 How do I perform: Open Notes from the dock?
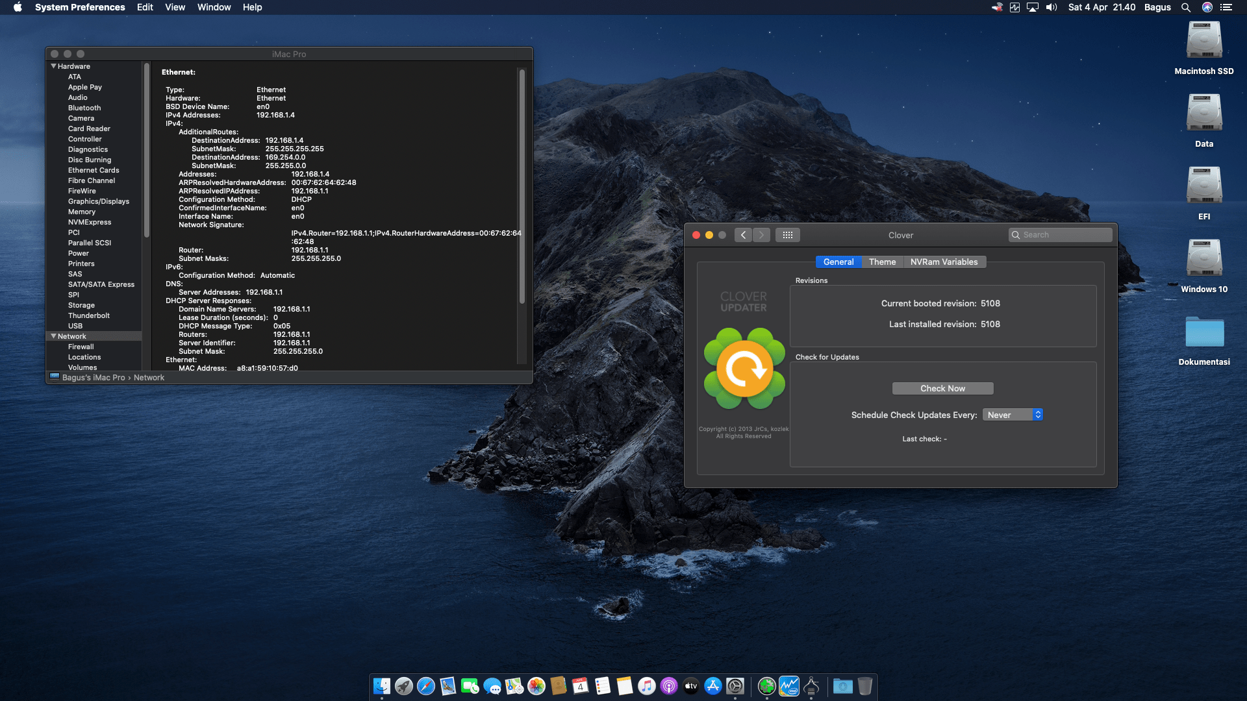625,686
